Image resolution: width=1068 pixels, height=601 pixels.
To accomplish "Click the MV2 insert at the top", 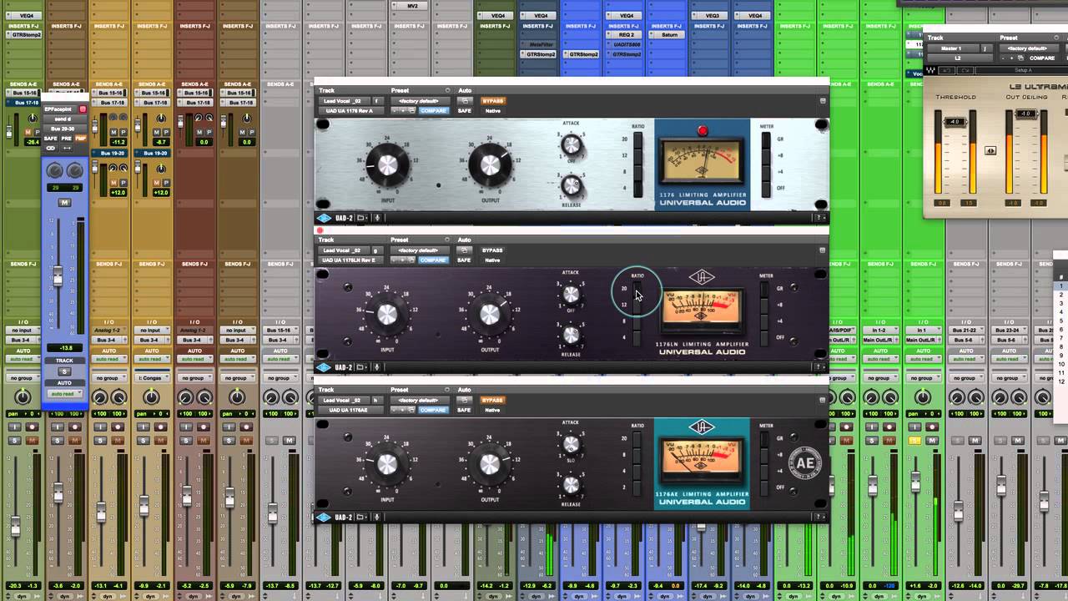I will [x=411, y=6].
